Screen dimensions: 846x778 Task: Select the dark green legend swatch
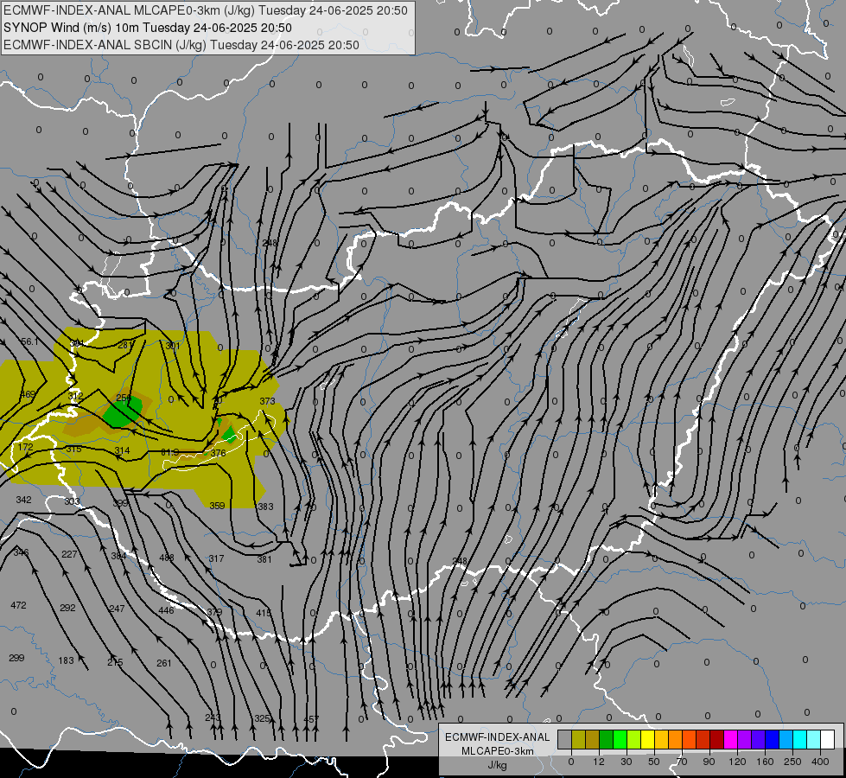pyautogui.click(x=607, y=740)
